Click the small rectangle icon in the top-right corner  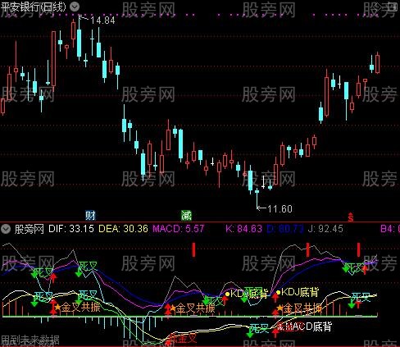(393, 7)
